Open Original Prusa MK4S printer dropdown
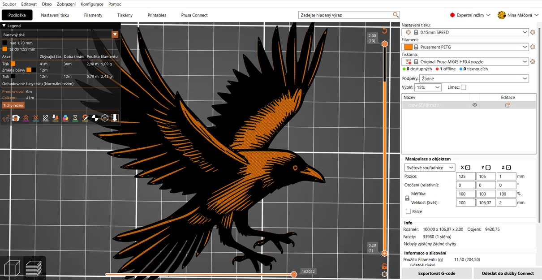542x280 pixels. click(x=465, y=62)
